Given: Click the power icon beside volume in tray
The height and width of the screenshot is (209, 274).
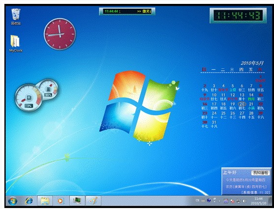Looking at the screenshot, I should 238,201.
